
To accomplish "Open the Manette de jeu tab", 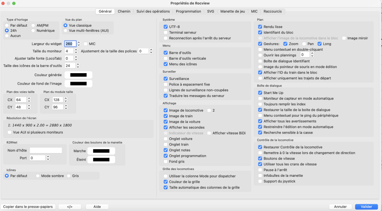I will click(233, 11).
